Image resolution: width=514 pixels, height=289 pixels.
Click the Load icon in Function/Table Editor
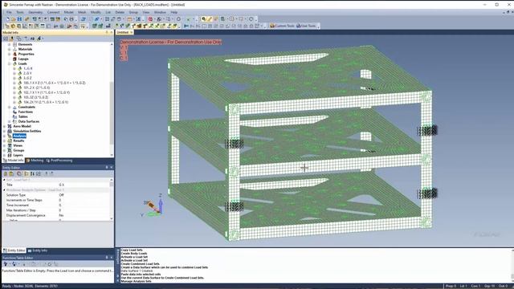[x=6, y=264]
